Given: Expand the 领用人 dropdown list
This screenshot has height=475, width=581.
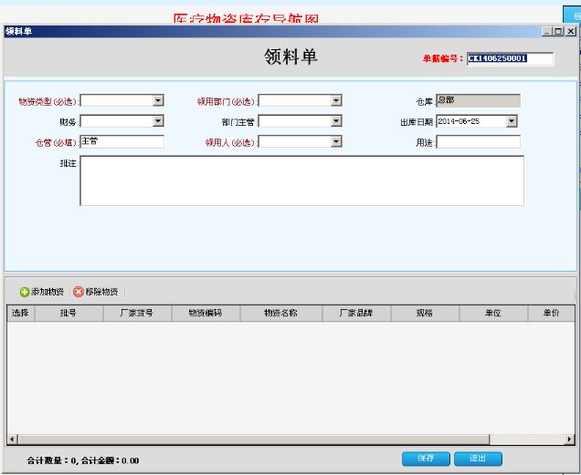Looking at the screenshot, I should pos(336,141).
